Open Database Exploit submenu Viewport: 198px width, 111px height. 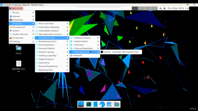[x=84, y=38]
